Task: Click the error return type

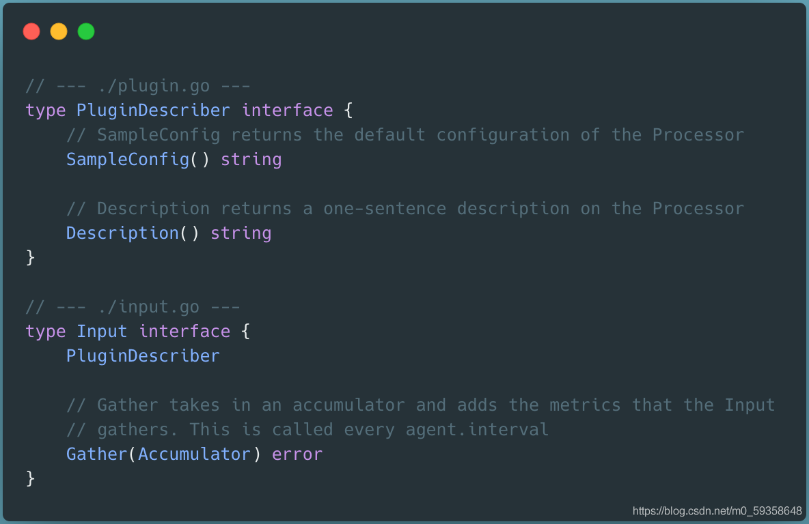Action: [297, 454]
